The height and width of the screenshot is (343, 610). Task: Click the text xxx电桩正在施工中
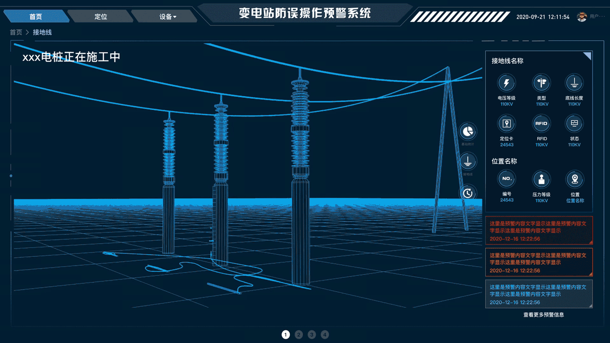tap(71, 57)
